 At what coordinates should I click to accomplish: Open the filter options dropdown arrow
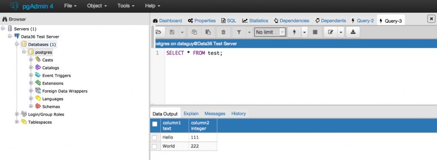click(249, 32)
